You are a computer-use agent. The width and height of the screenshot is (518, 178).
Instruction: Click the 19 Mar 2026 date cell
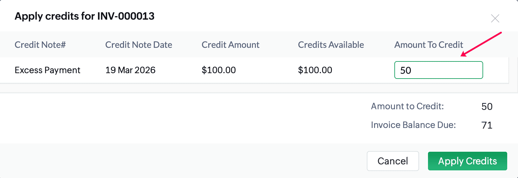pyautogui.click(x=130, y=70)
